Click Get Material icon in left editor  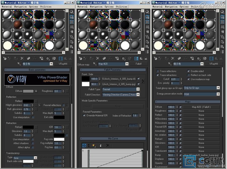click(x=5, y=58)
